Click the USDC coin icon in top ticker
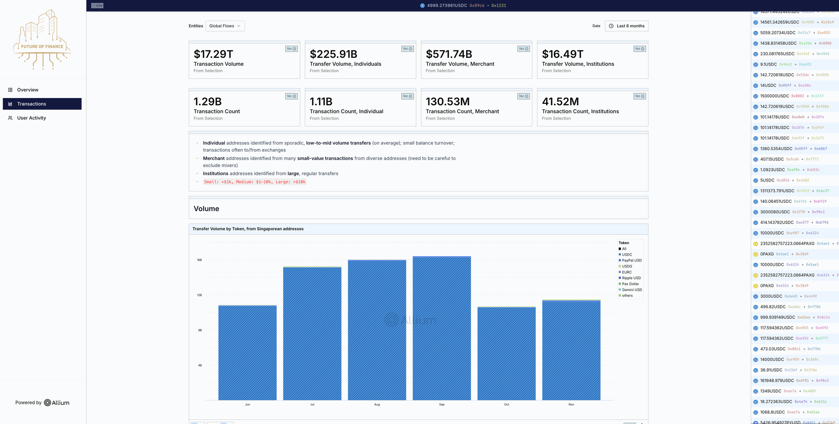Image resolution: width=839 pixels, height=424 pixels. (x=422, y=6)
